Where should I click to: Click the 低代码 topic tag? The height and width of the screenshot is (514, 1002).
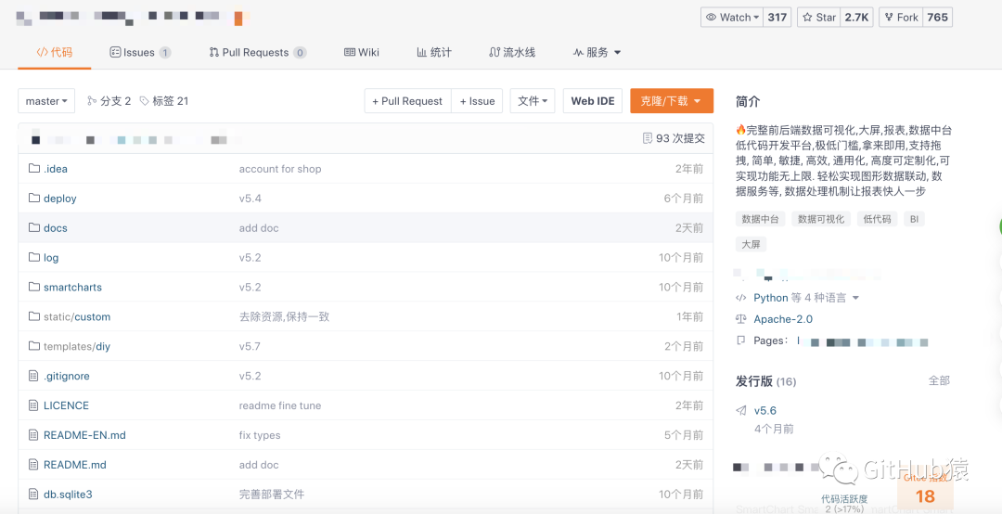click(x=878, y=219)
